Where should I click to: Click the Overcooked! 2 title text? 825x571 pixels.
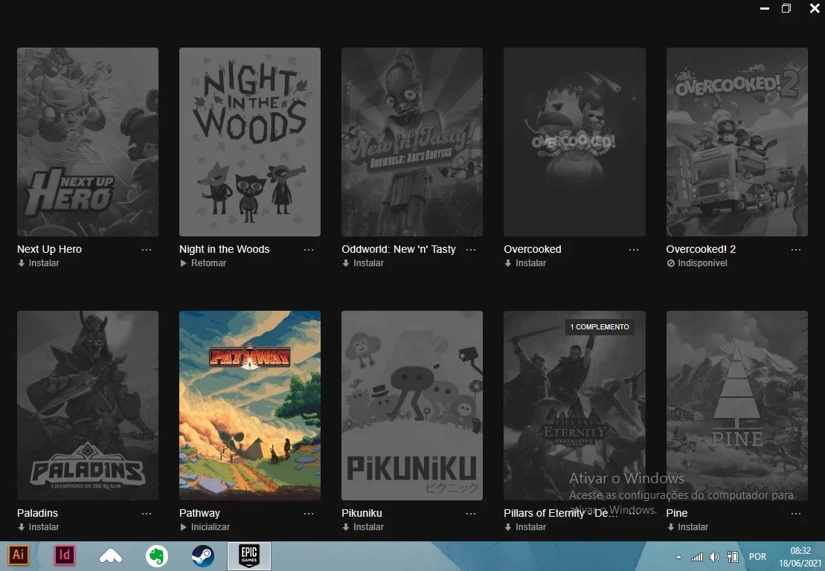(x=701, y=249)
